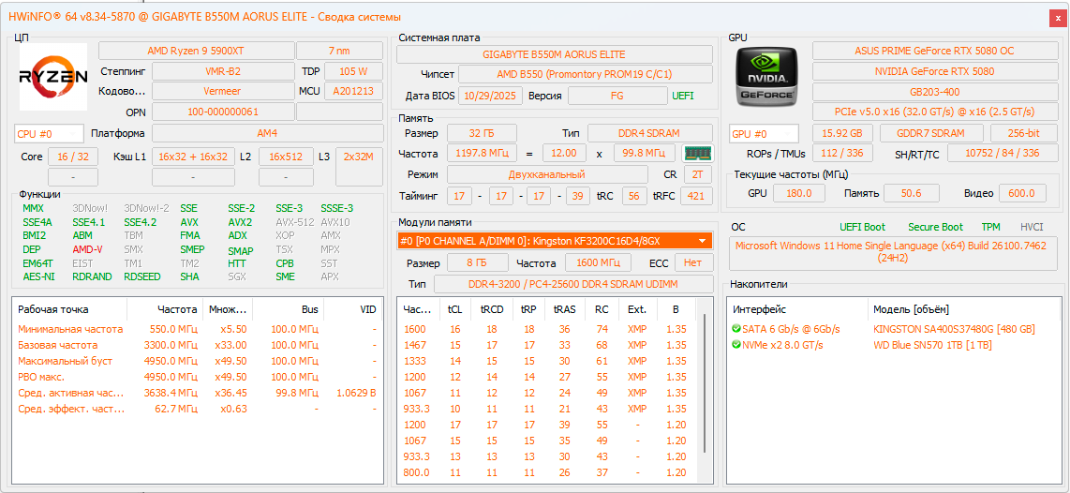Click the Модель [объём] column header
The height and width of the screenshot is (493, 1070).
(963, 309)
